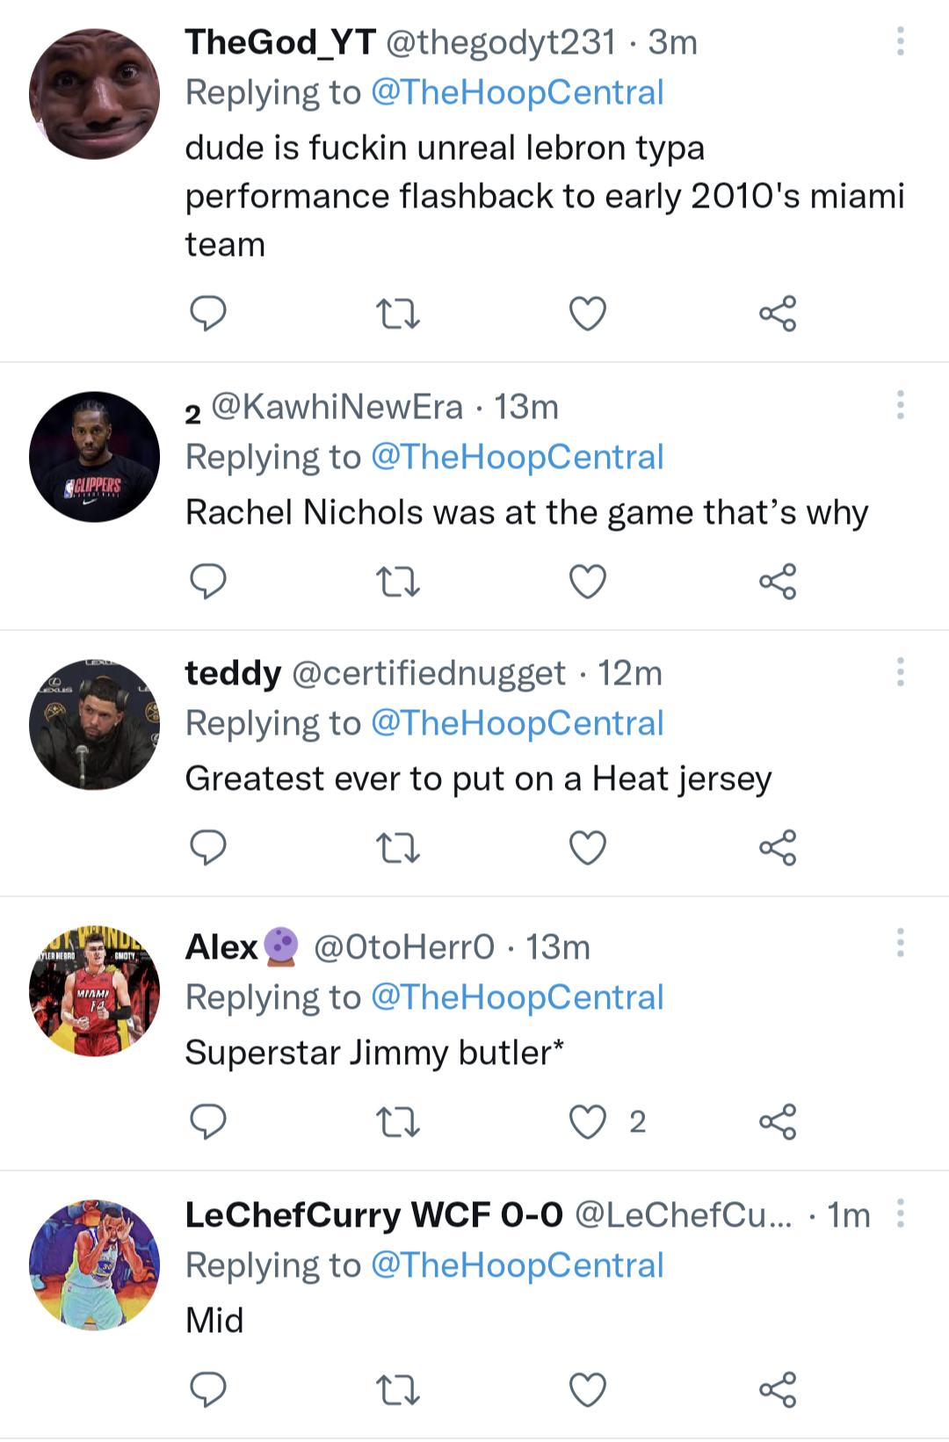Like the Rachel Nichols tweet
949x1442 pixels.
588,582
